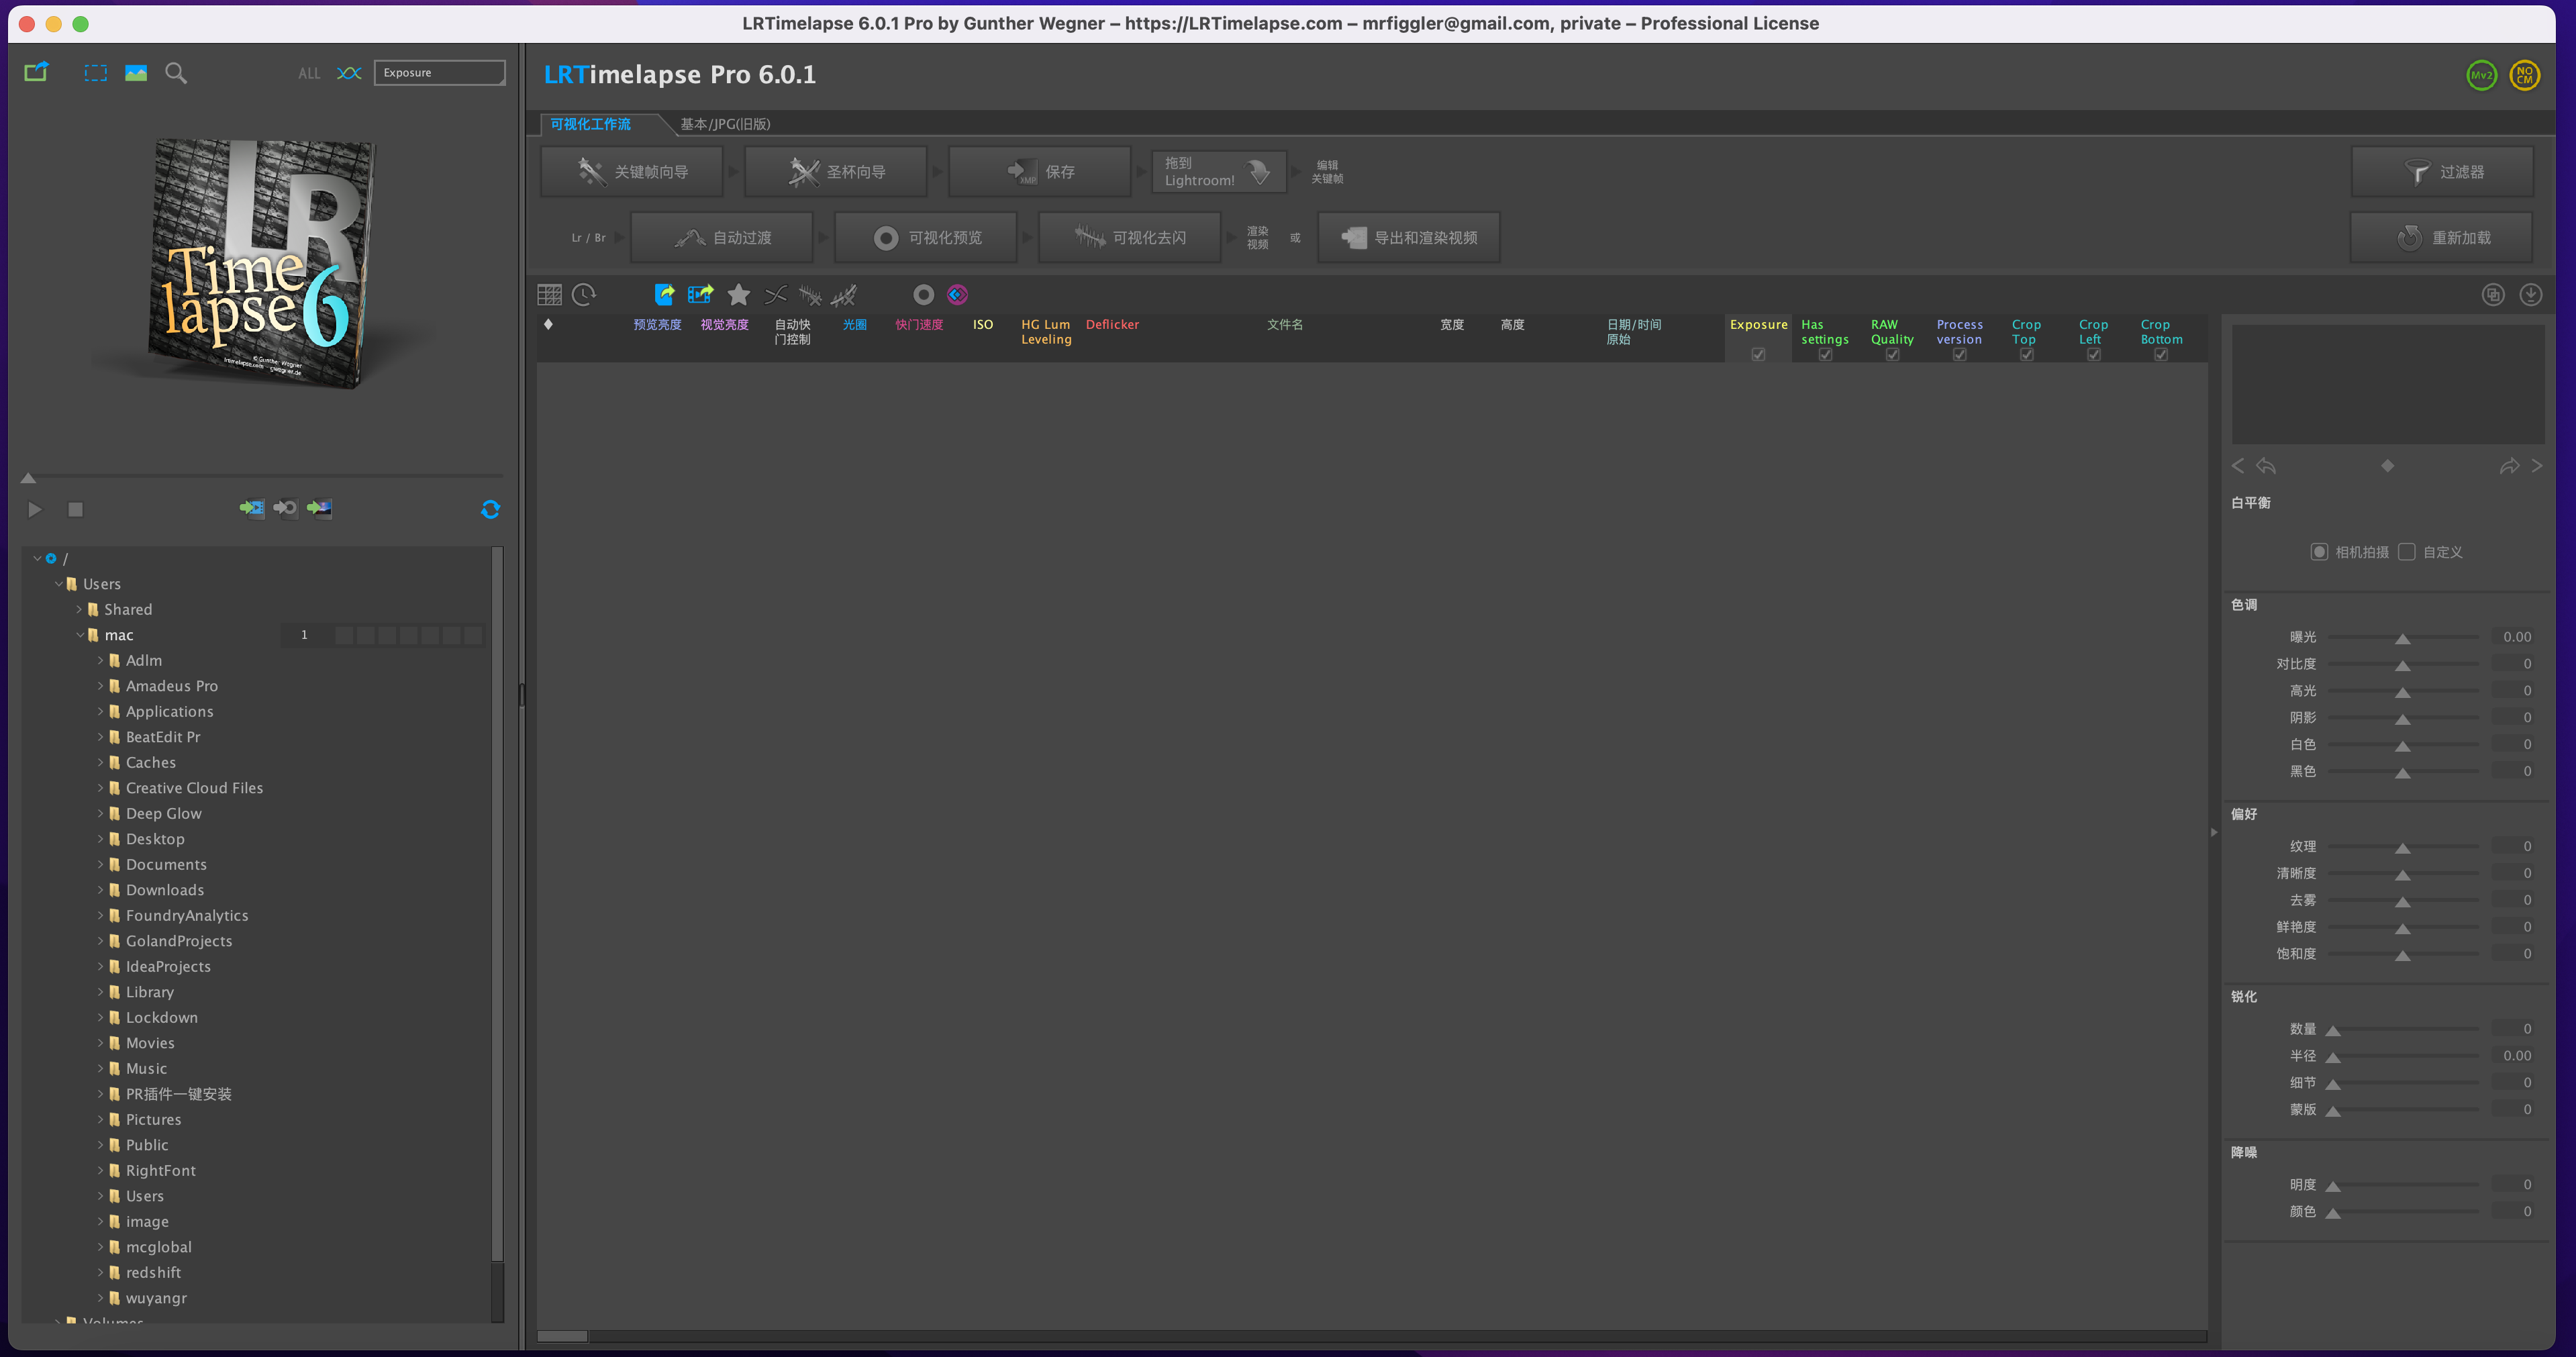Screen dimensions: 2576x1357
Task: Click the refresh icon in the folder browser
Action: [490, 509]
